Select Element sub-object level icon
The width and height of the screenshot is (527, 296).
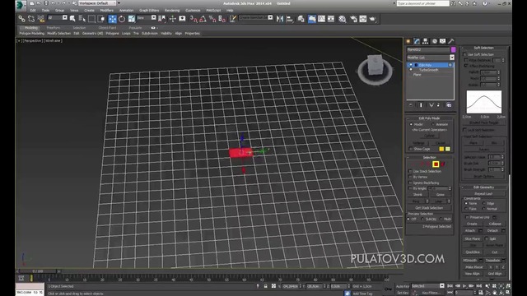(443, 164)
